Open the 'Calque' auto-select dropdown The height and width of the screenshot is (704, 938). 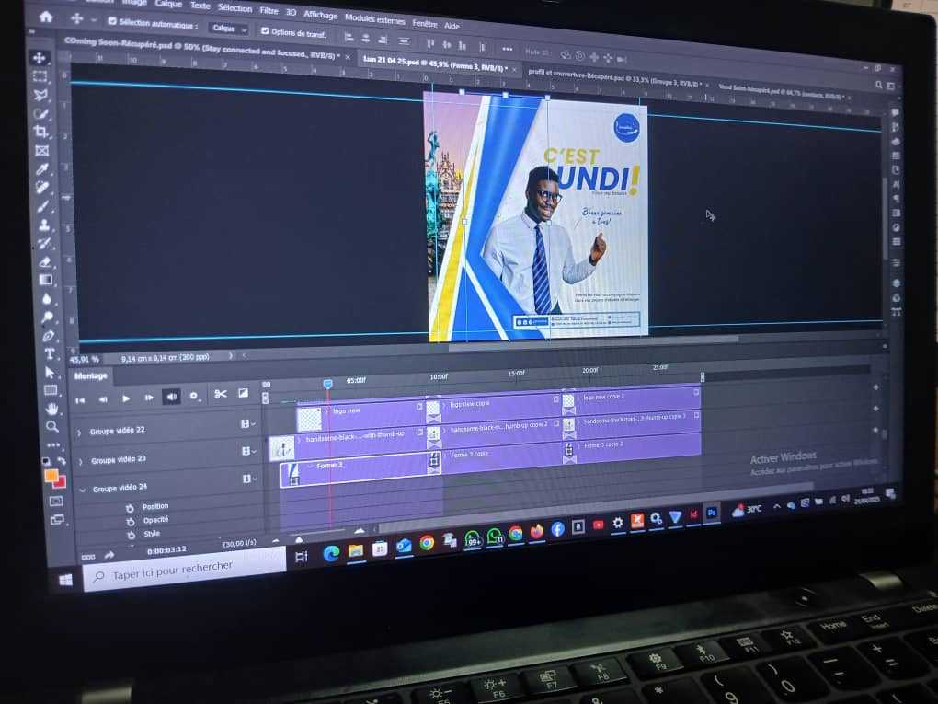(226, 28)
